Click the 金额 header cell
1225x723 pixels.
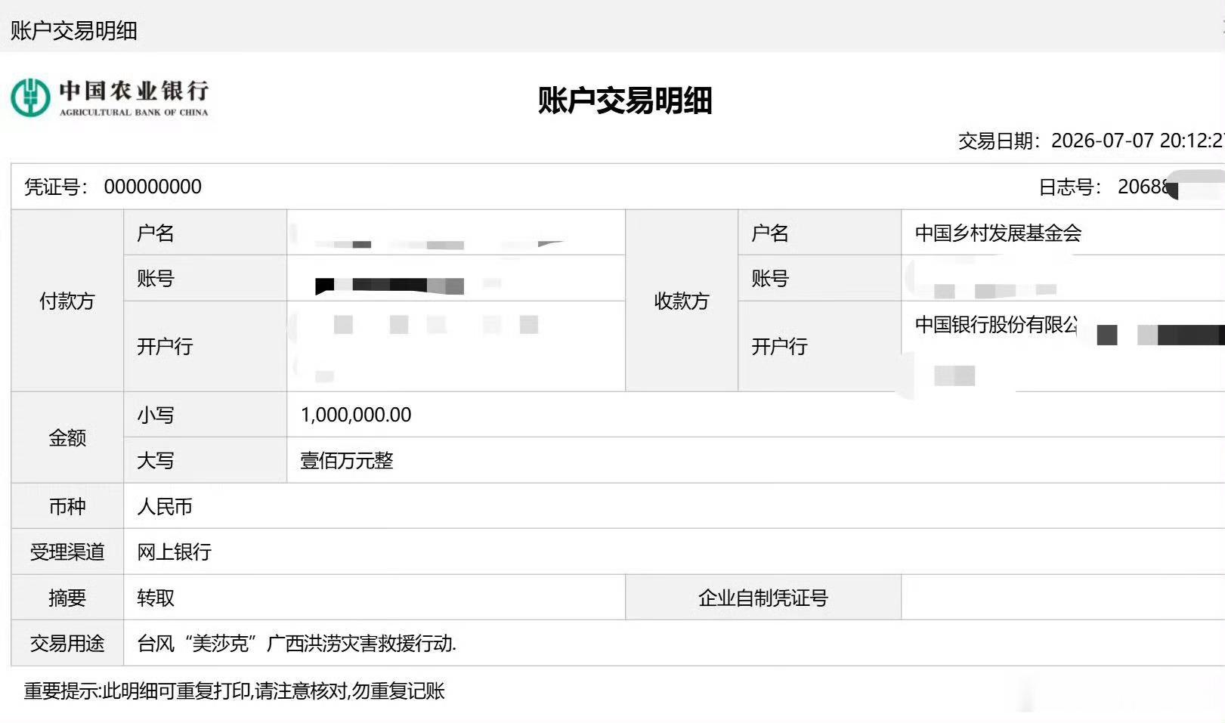[x=67, y=437]
